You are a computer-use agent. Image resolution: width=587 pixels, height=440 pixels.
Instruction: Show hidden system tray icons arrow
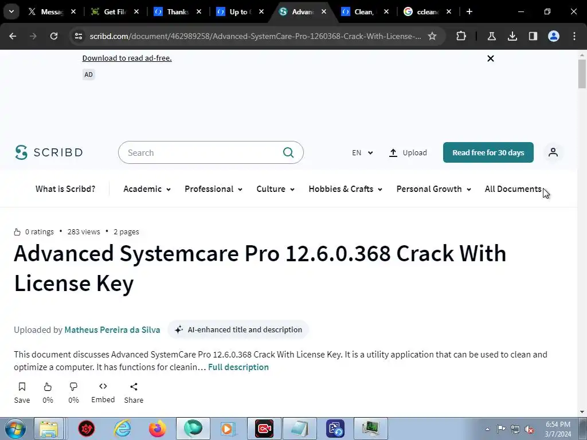click(x=487, y=429)
